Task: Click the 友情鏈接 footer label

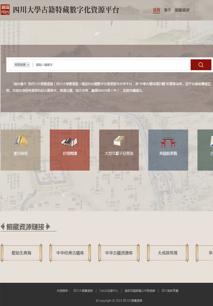Action: pos(63,291)
